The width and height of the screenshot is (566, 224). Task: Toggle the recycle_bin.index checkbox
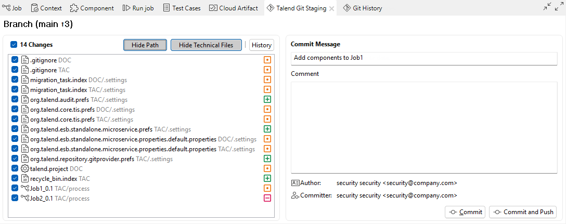pos(15,178)
